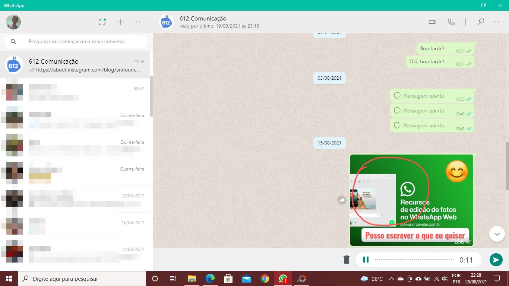This screenshot has width=509, height=286.
Task: Click the 15/08/2021 date chip
Action: click(x=329, y=143)
